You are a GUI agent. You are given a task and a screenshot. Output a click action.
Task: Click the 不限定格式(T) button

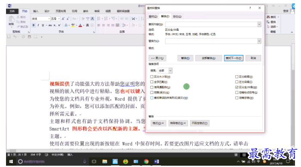(x=200, y=123)
